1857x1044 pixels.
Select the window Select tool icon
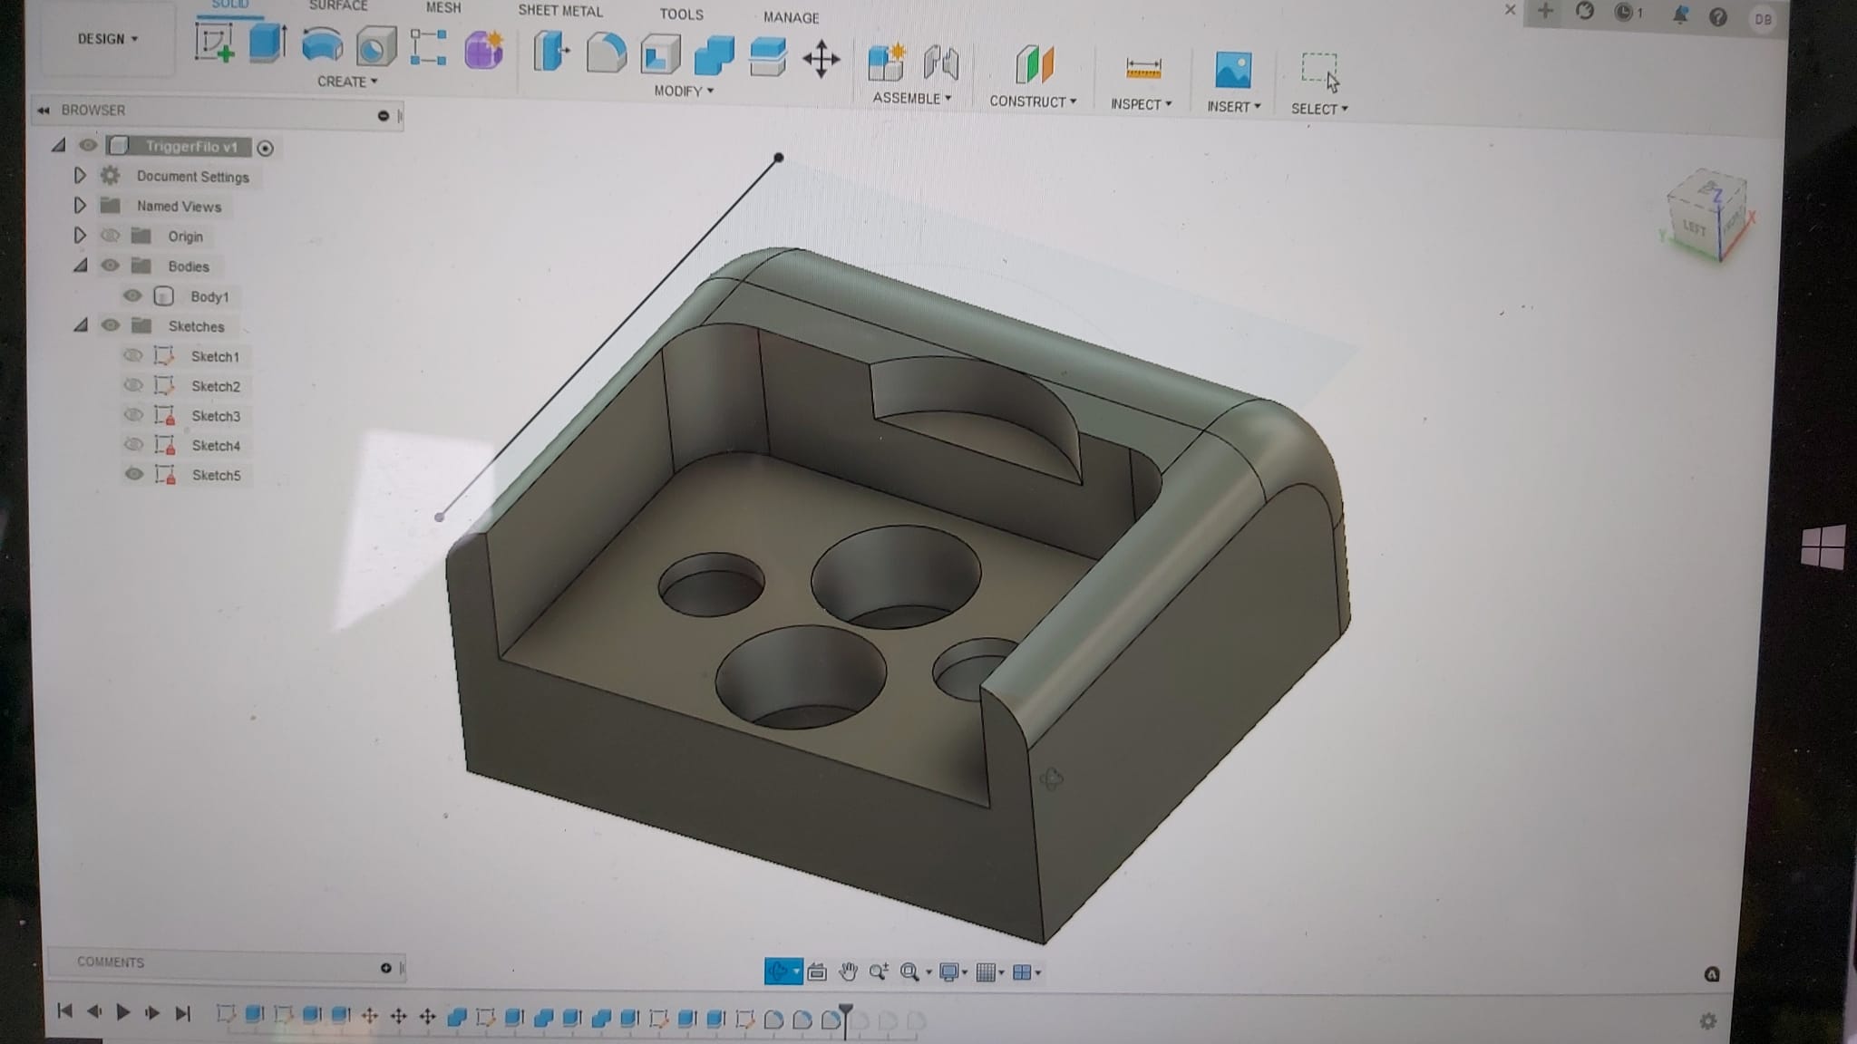1319,72
